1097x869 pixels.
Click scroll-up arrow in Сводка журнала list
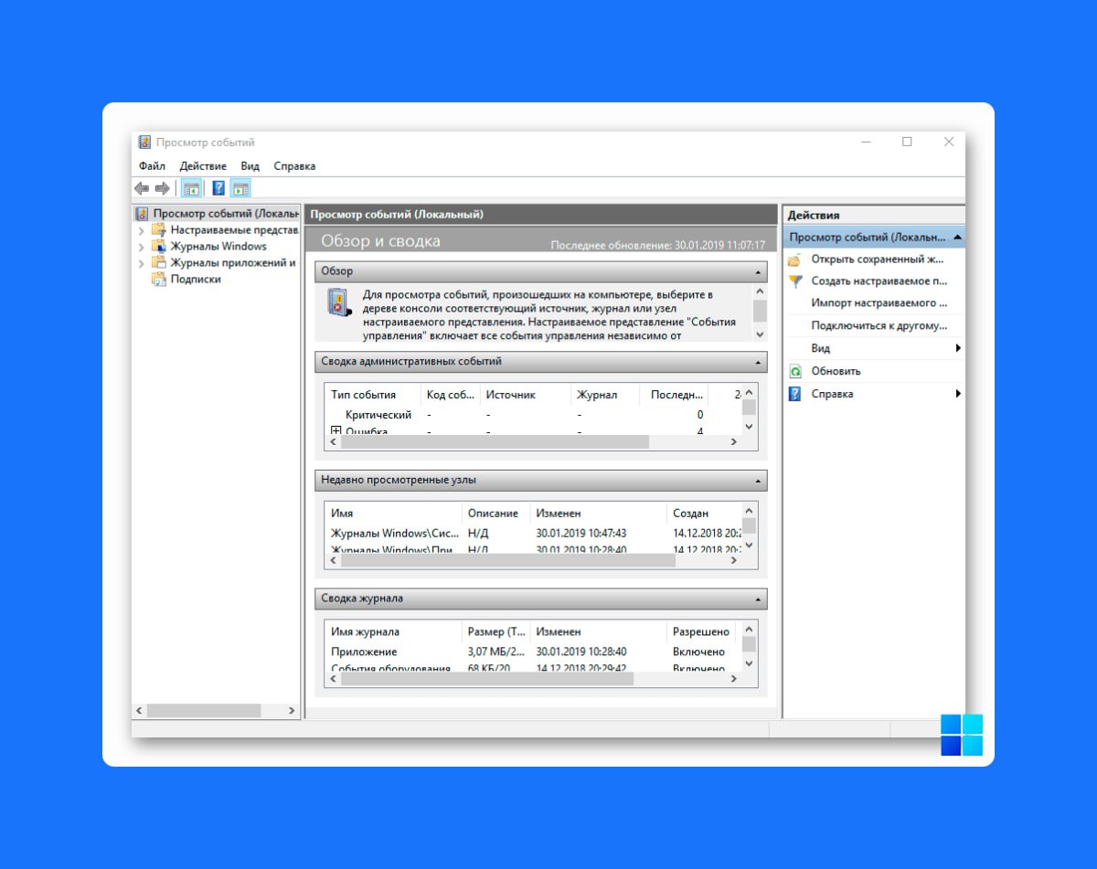(x=749, y=629)
